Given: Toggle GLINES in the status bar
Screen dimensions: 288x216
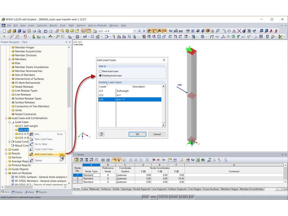Looking at the screenshot, I should pyautogui.click(x=183, y=197).
